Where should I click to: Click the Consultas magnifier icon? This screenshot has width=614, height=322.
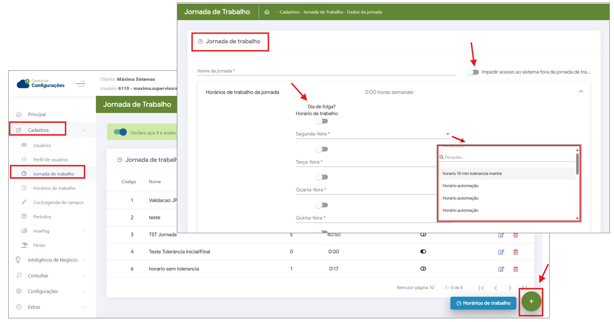19,276
